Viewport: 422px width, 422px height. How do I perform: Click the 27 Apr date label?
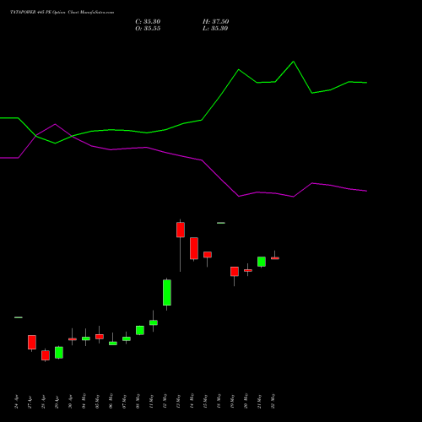(x=30, y=402)
